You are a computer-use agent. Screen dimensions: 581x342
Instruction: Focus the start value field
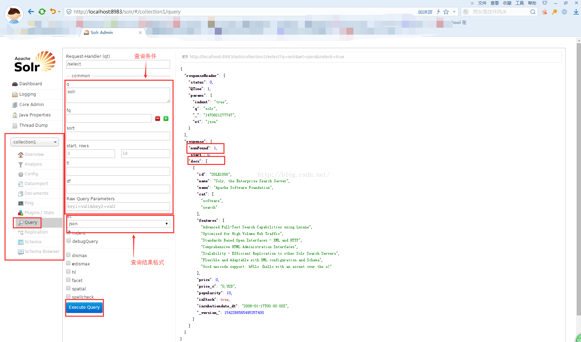click(91, 154)
